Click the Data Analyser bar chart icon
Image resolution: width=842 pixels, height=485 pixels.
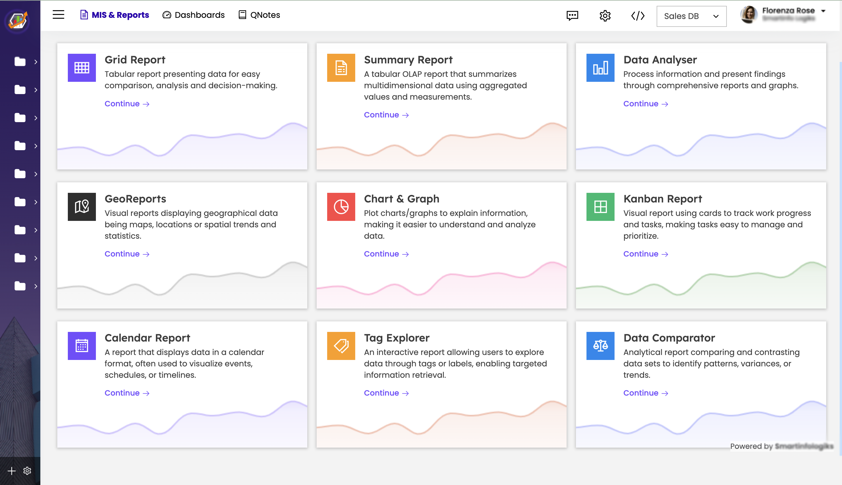(x=600, y=67)
